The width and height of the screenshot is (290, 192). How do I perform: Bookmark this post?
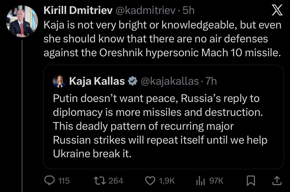click(x=250, y=181)
